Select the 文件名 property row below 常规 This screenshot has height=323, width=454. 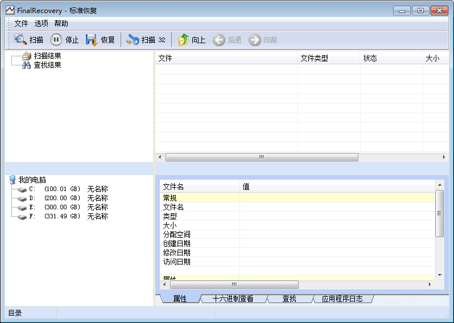tap(298, 207)
